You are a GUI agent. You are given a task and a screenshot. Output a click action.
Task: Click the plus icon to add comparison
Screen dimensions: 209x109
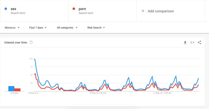coord(143,11)
